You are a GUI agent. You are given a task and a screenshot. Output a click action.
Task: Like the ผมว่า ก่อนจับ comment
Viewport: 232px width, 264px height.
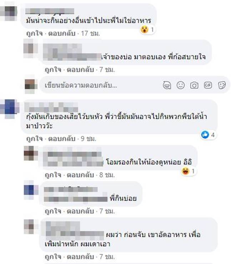53,256
